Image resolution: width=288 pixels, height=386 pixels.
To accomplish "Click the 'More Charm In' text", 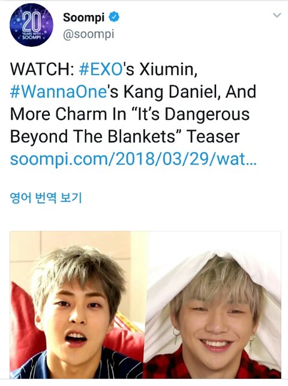I will (68, 115).
